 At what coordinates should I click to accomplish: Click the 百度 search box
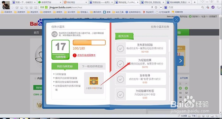[184, 7]
